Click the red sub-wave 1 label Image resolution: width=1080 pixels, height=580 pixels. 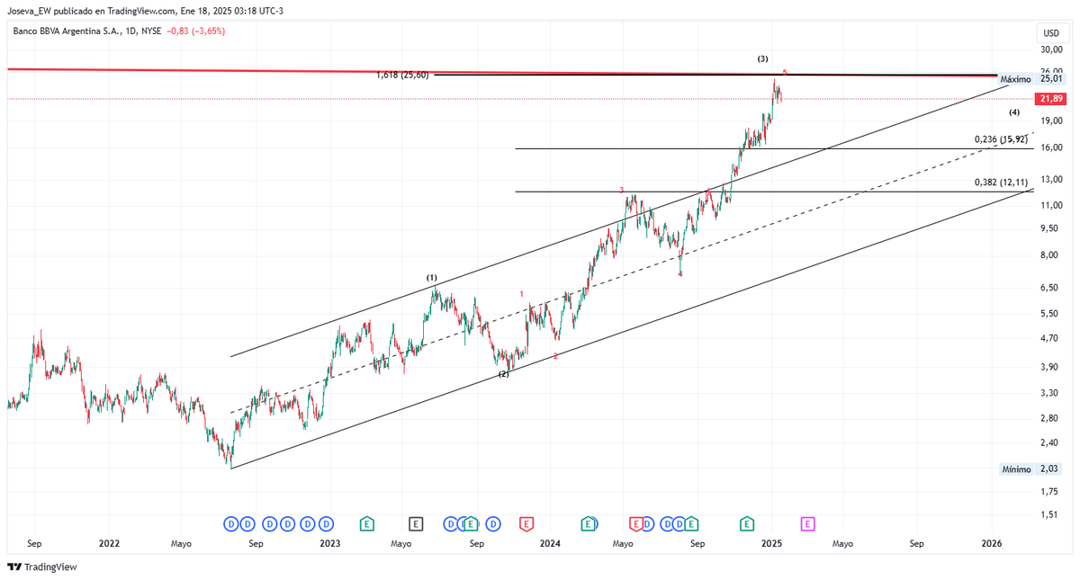click(x=522, y=294)
